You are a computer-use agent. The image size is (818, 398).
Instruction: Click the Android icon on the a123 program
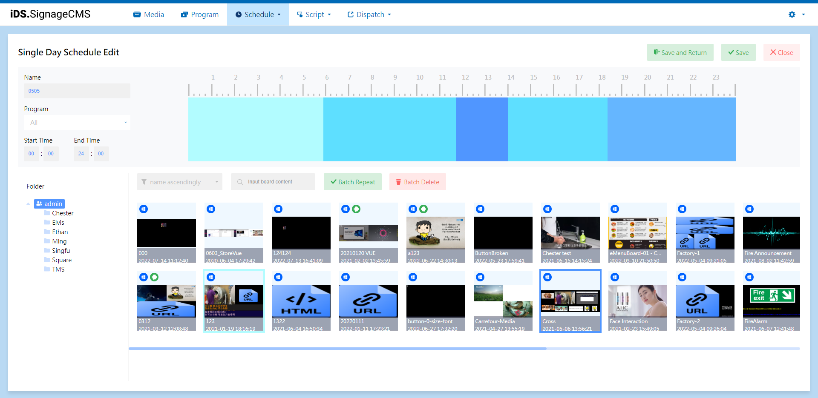point(424,209)
